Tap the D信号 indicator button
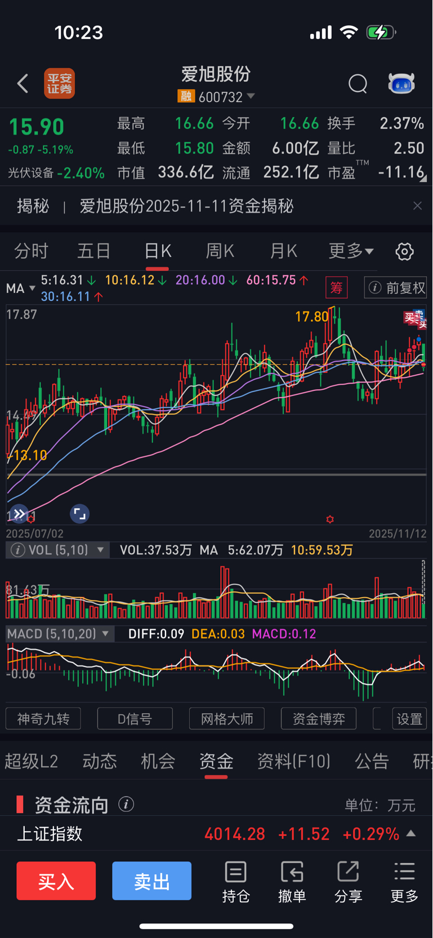The image size is (433, 938). pos(135,719)
